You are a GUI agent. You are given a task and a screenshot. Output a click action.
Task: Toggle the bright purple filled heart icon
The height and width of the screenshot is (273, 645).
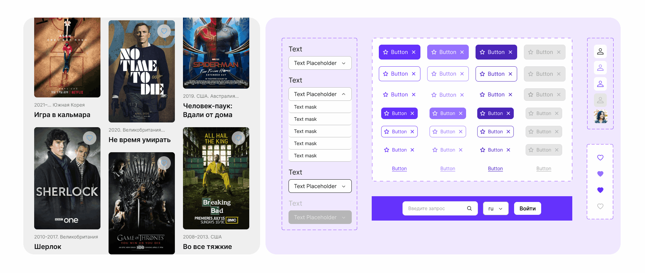tap(600, 190)
